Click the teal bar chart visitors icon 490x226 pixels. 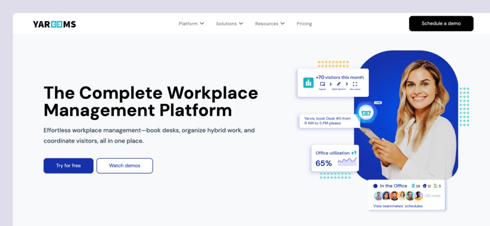pyautogui.click(x=308, y=82)
